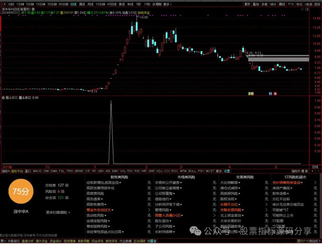Open the 更多扫雷避险 link
The height and width of the screenshot is (244, 322).
(x=58, y=212)
